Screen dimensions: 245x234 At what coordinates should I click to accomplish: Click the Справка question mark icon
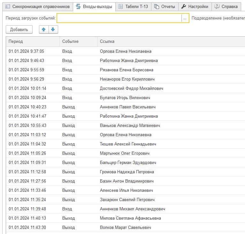[217, 6]
